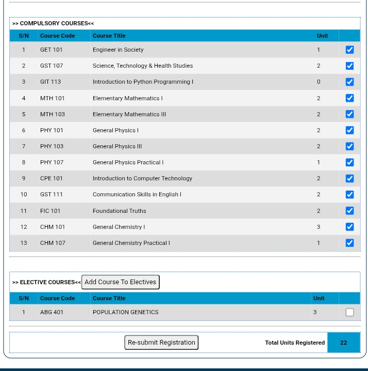This screenshot has height=371, width=368.
Task: Toggle CHM 107 Chemistry Practical checkbox
Action: click(x=349, y=243)
